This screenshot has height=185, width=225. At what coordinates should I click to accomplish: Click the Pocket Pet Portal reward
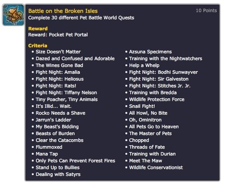[68, 35]
